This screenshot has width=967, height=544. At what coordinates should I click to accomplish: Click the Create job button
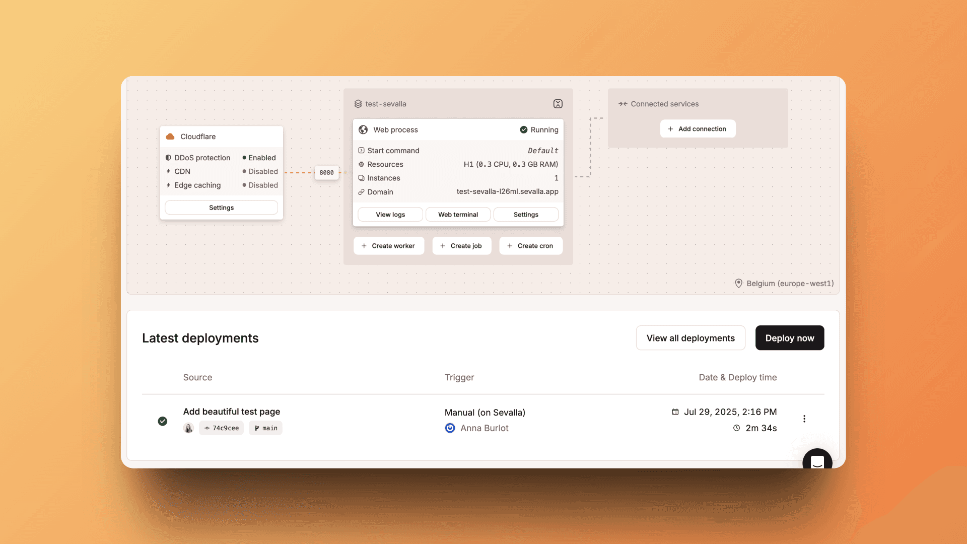461,246
